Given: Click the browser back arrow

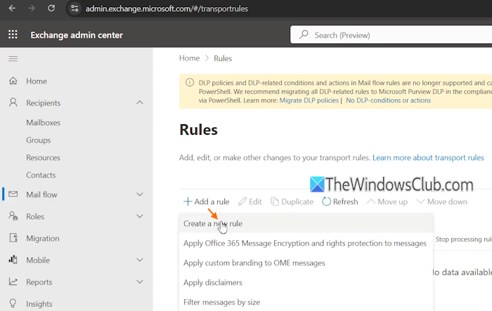Looking at the screenshot, I should pos(12,8).
